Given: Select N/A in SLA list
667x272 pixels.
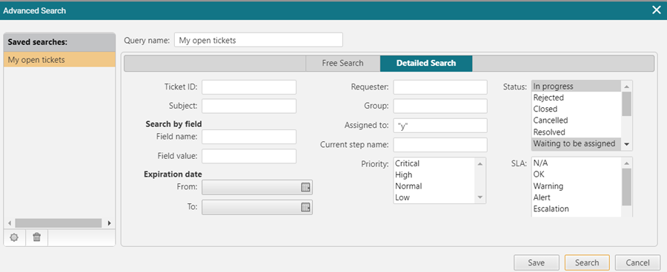Looking at the screenshot, I should tap(577, 163).
